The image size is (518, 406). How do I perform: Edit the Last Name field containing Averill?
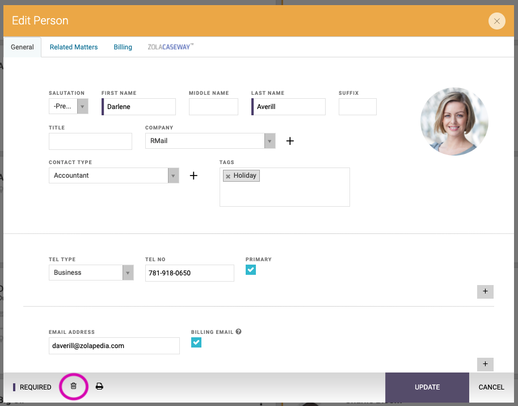[288, 107]
